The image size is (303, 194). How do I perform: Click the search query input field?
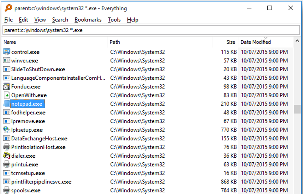click(151, 30)
